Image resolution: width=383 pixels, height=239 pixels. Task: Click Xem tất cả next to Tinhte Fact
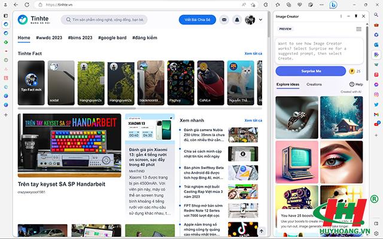[253, 54]
